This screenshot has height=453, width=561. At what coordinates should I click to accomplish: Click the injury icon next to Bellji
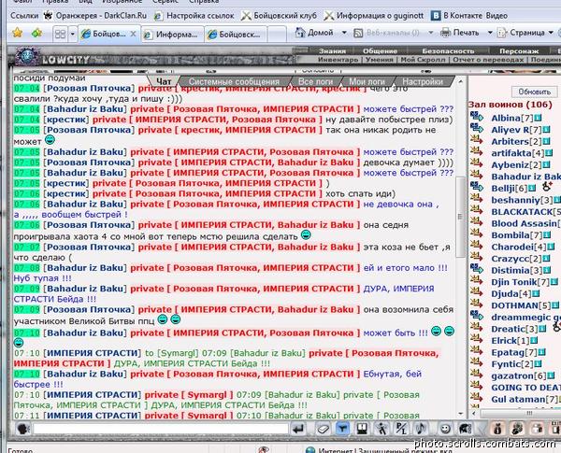pos(547,186)
